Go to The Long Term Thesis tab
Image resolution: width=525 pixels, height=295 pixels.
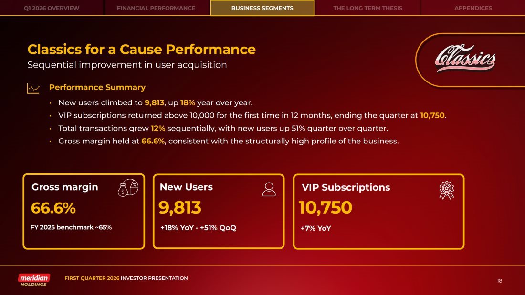(x=367, y=8)
